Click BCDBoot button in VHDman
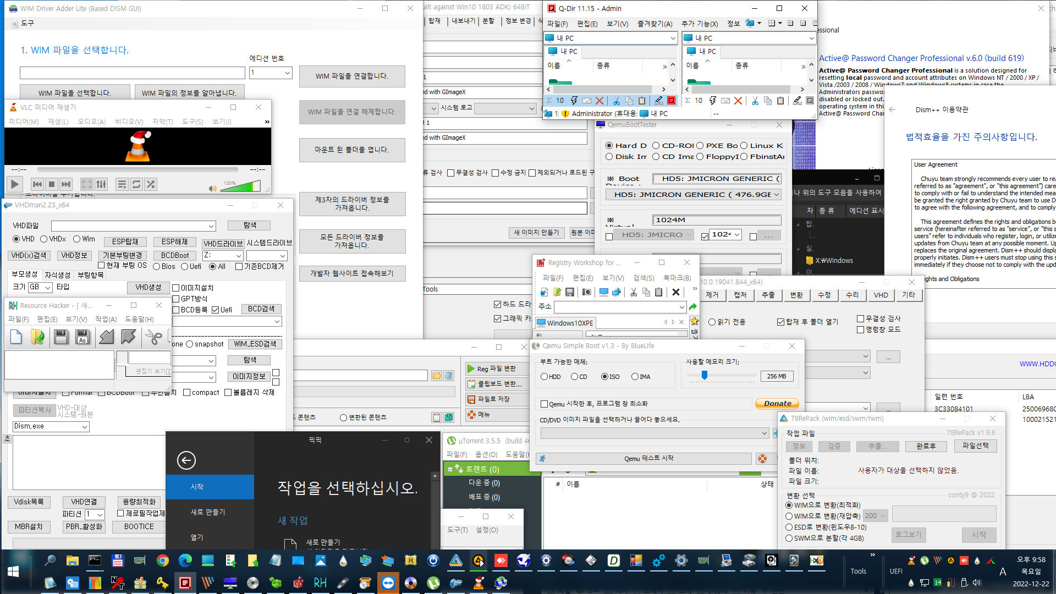Image resolution: width=1056 pixels, height=594 pixels. (175, 256)
